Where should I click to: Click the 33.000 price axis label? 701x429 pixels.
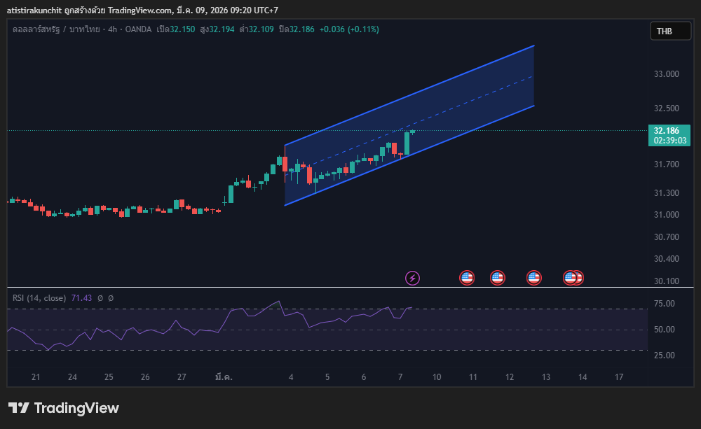coord(666,74)
